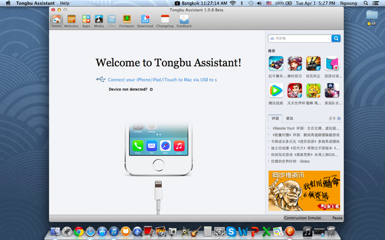View the Changelog
This screenshot has width=385, height=240.
[165, 21]
